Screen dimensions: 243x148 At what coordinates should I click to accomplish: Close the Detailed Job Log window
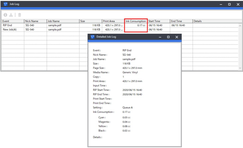tap(177, 37)
